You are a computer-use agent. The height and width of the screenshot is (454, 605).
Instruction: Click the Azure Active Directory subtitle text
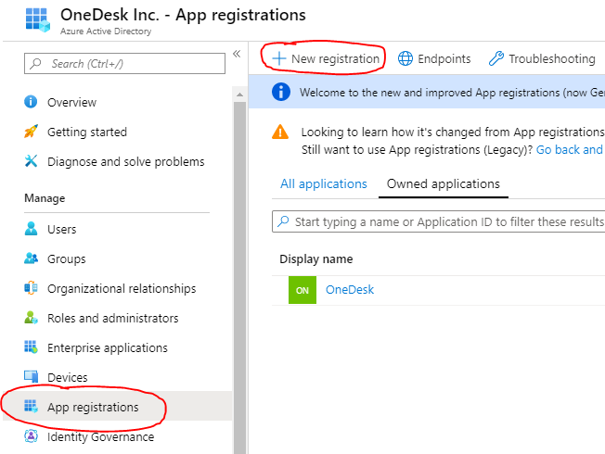[106, 32]
